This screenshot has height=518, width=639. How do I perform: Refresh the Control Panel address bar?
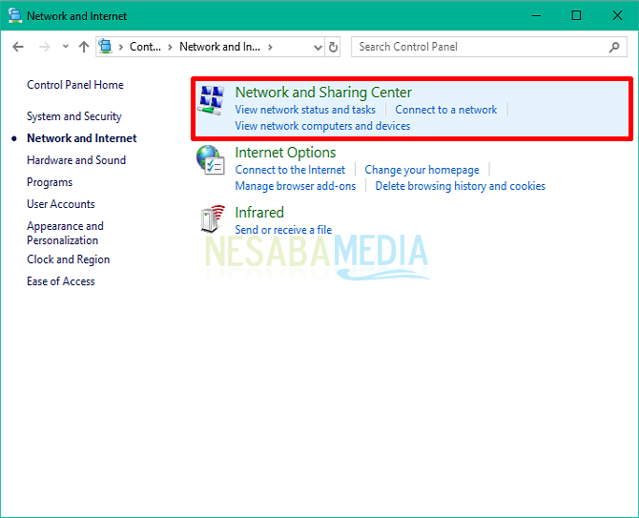[333, 47]
